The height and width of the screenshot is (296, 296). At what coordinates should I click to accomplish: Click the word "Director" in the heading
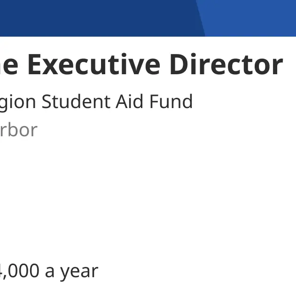point(226,64)
